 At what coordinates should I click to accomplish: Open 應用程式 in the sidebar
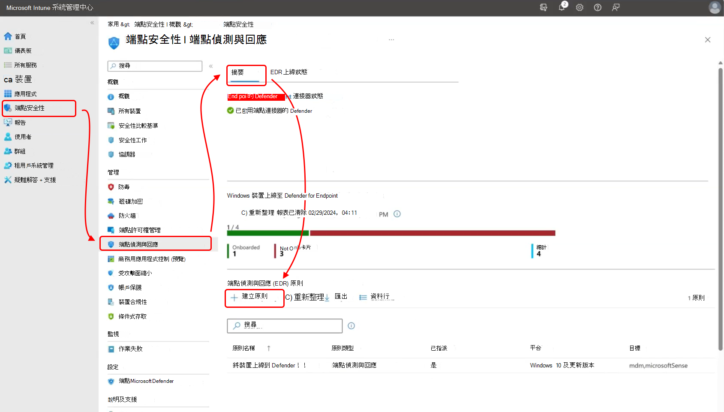pyautogui.click(x=25, y=94)
